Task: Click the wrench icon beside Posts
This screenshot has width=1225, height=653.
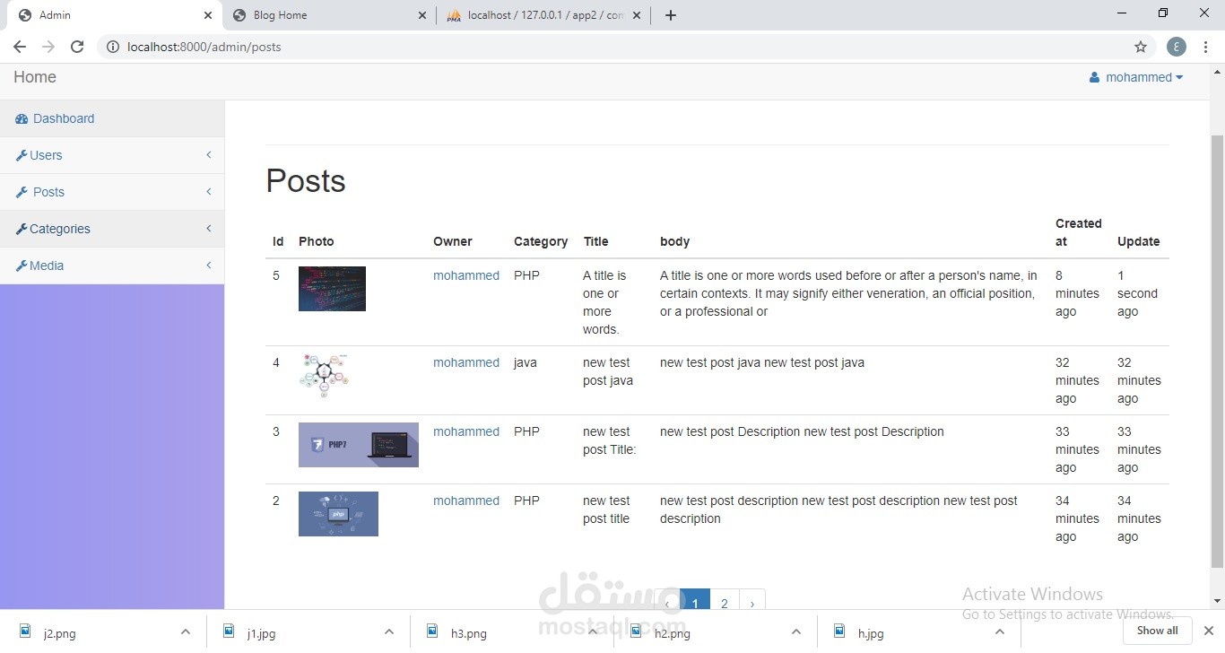Action: (22, 192)
